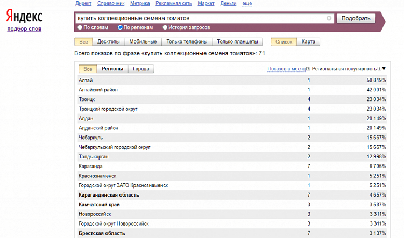Viewport: 404px width, 238px height.
Task: Select the Карагандинская область row
Action: pyautogui.click(x=232, y=195)
